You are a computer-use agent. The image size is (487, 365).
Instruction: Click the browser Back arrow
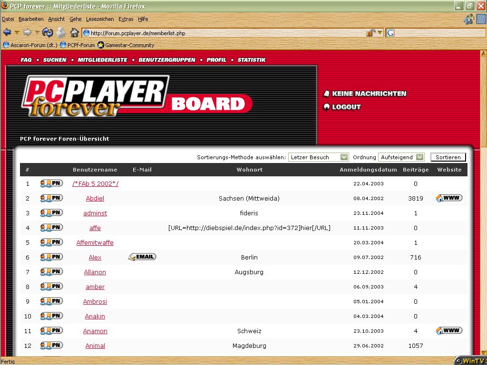click(x=7, y=32)
